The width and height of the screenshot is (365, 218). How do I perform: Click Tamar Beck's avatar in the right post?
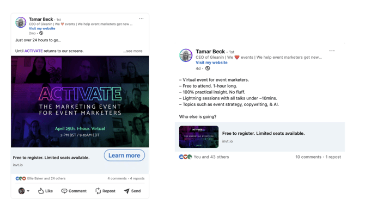(x=186, y=55)
